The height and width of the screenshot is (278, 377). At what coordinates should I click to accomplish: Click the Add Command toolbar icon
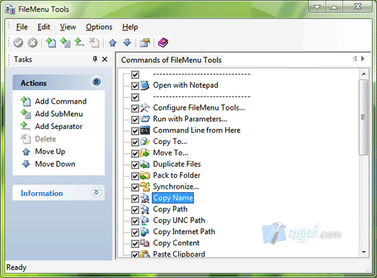point(50,43)
